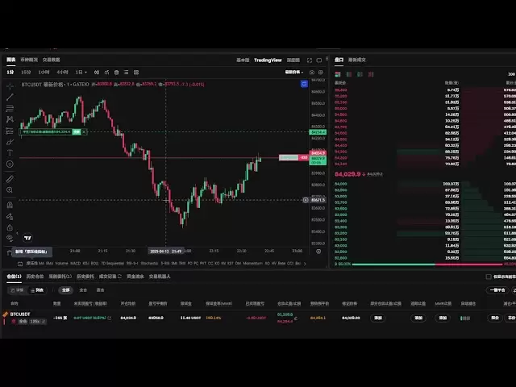Click the fullscreen chart icon

[310, 60]
